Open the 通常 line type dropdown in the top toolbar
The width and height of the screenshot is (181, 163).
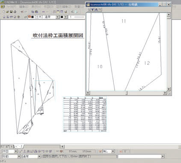57,17
